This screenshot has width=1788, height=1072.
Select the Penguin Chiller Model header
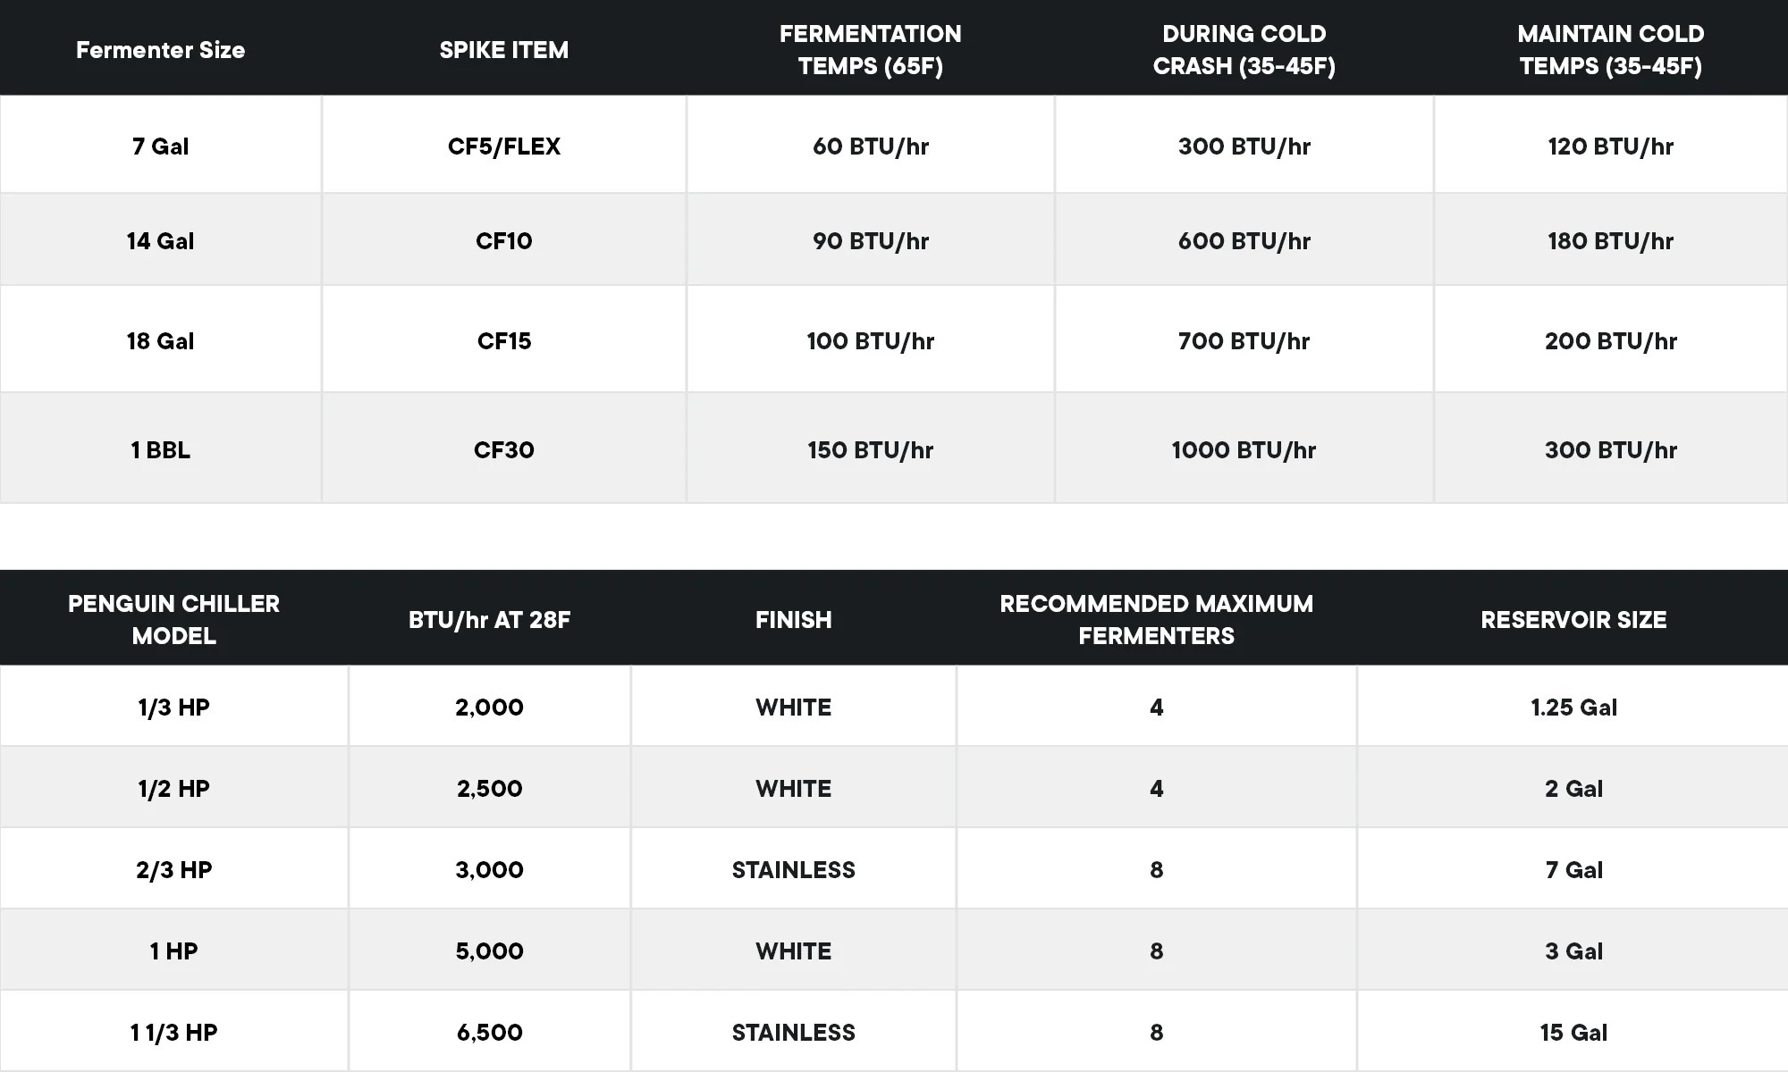coord(173,619)
